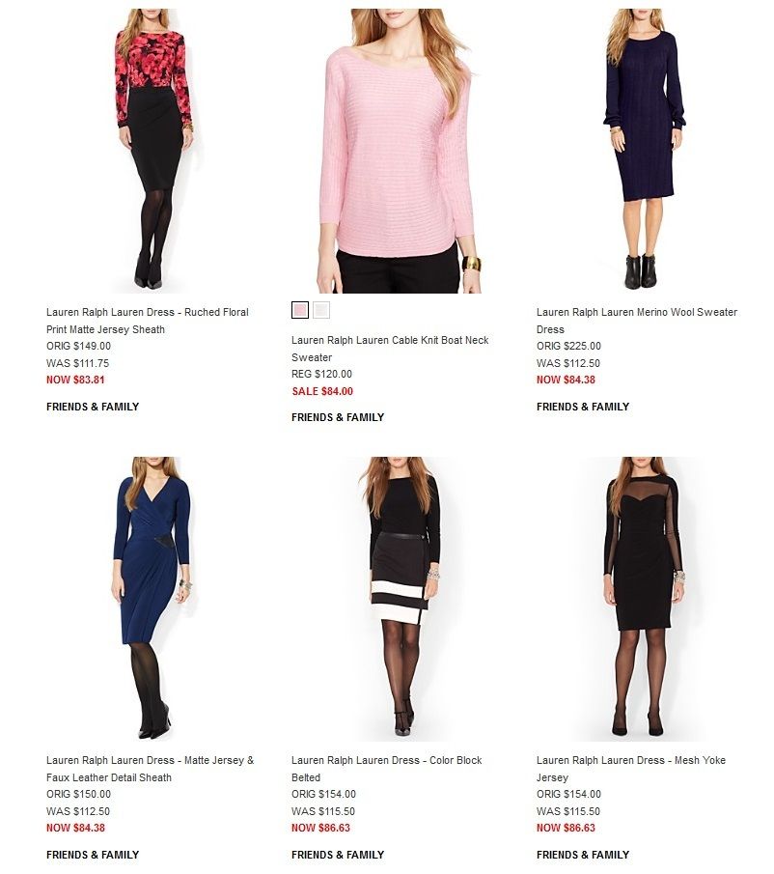Screen dimensions: 774x874
Task: View the navy Merino Wool Sweater Dress photo
Action: (644, 151)
